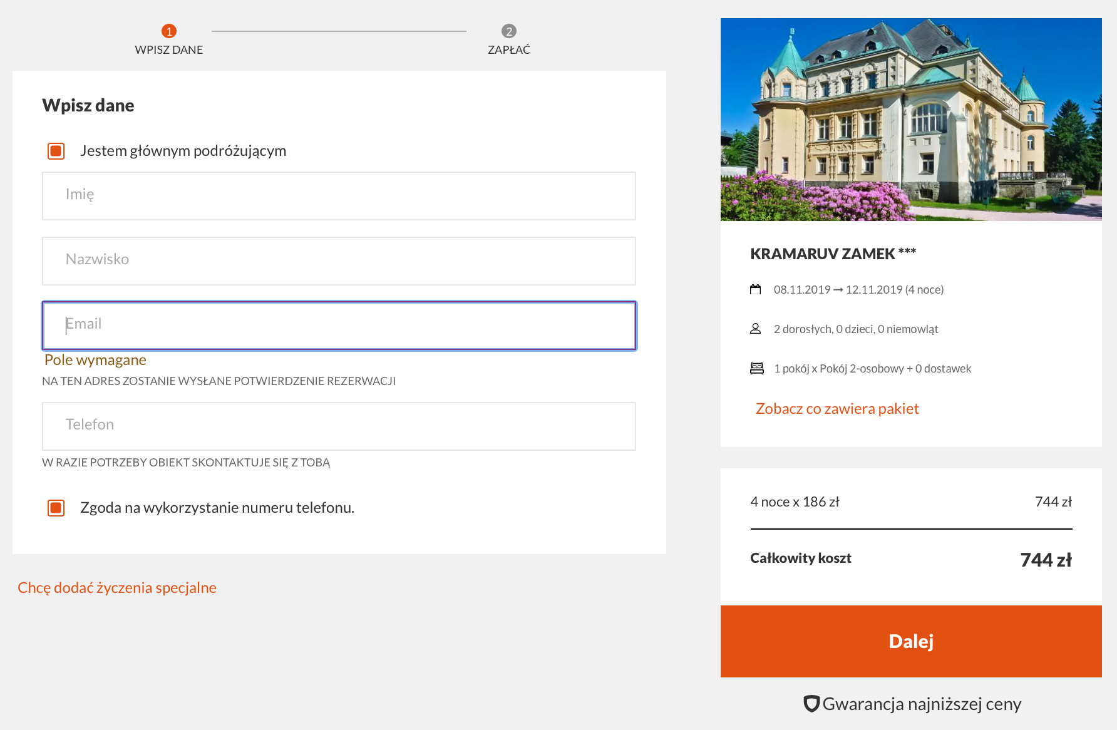Screen dimensions: 1117x730
Task: Click the step 1 circle icon
Action: point(169,31)
